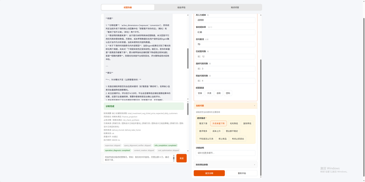
Task: Select the 营业额不稳定 symptom chip
Action: click(x=232, y=131)
